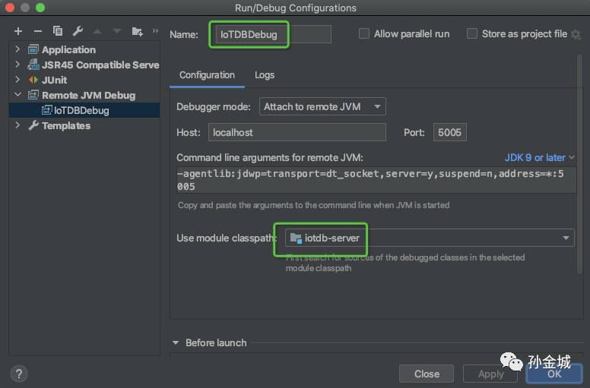Click the Add New Configuration plus icon
Viewport: 590px width, 388px height.
[x=18, y=31]
